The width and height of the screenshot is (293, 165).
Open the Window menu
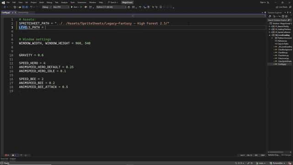pyautogui.click(x=92, y=2)
